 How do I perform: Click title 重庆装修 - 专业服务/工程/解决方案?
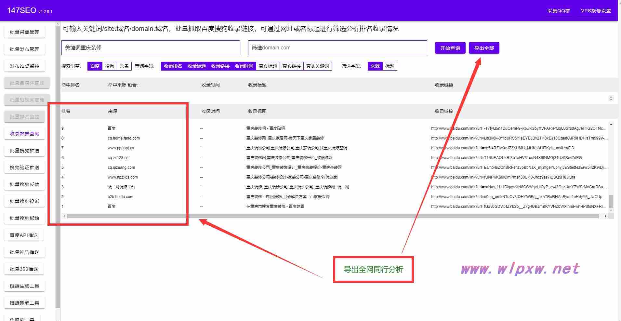click(288, 197)
